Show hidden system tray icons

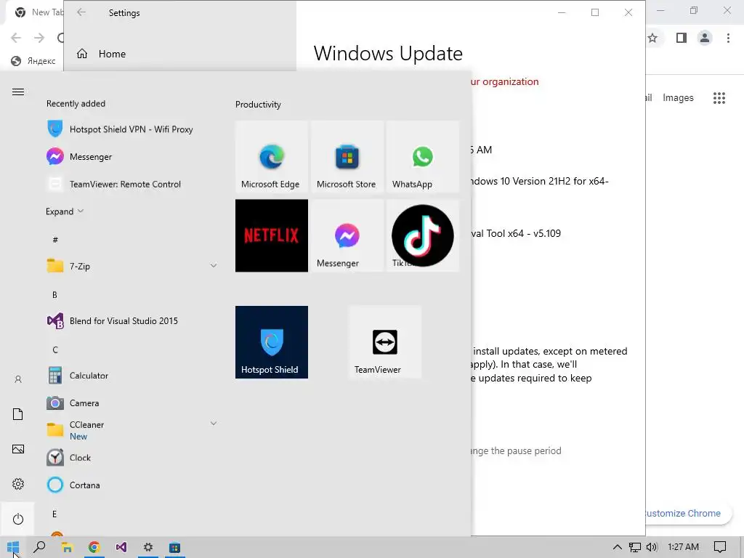(617, 547)
